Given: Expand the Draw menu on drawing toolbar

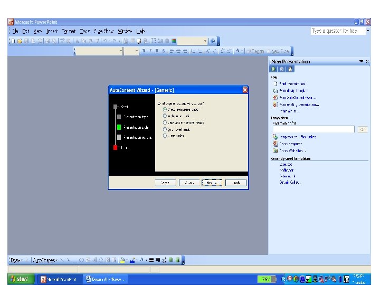Looking at the screenshot, I should 16,260.
